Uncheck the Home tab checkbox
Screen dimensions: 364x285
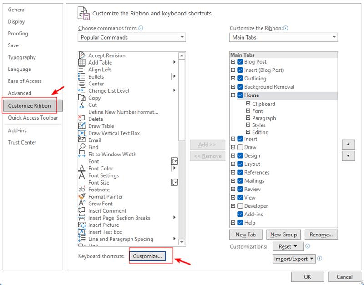click(240, 95)
